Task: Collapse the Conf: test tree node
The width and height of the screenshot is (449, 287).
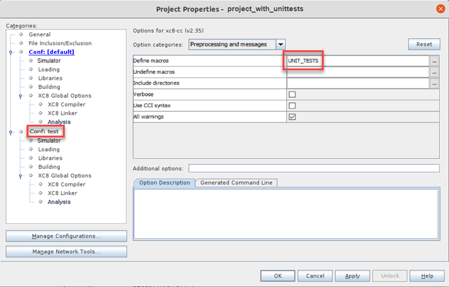Action: (11, 131)
